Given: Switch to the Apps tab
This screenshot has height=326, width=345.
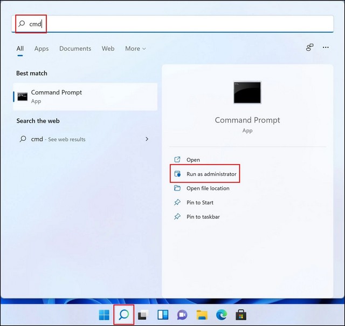Looking at the screenshot, I should point(42,49).
